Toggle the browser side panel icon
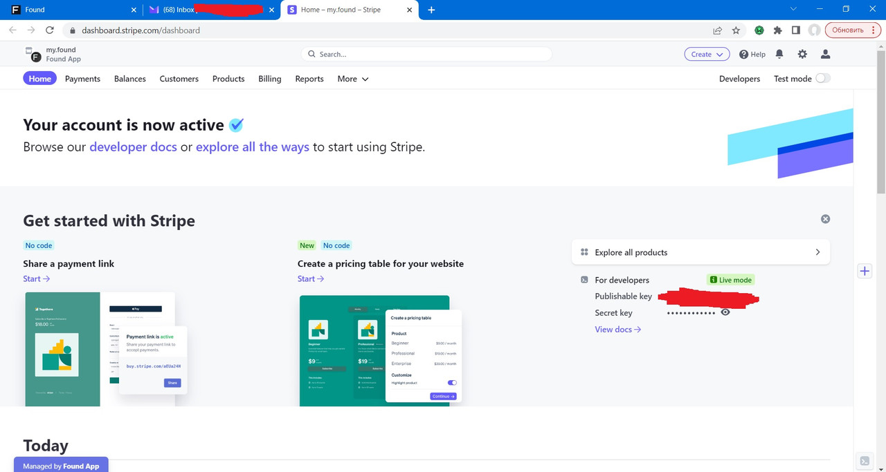886x472 pixels. [x=796, y=30]
